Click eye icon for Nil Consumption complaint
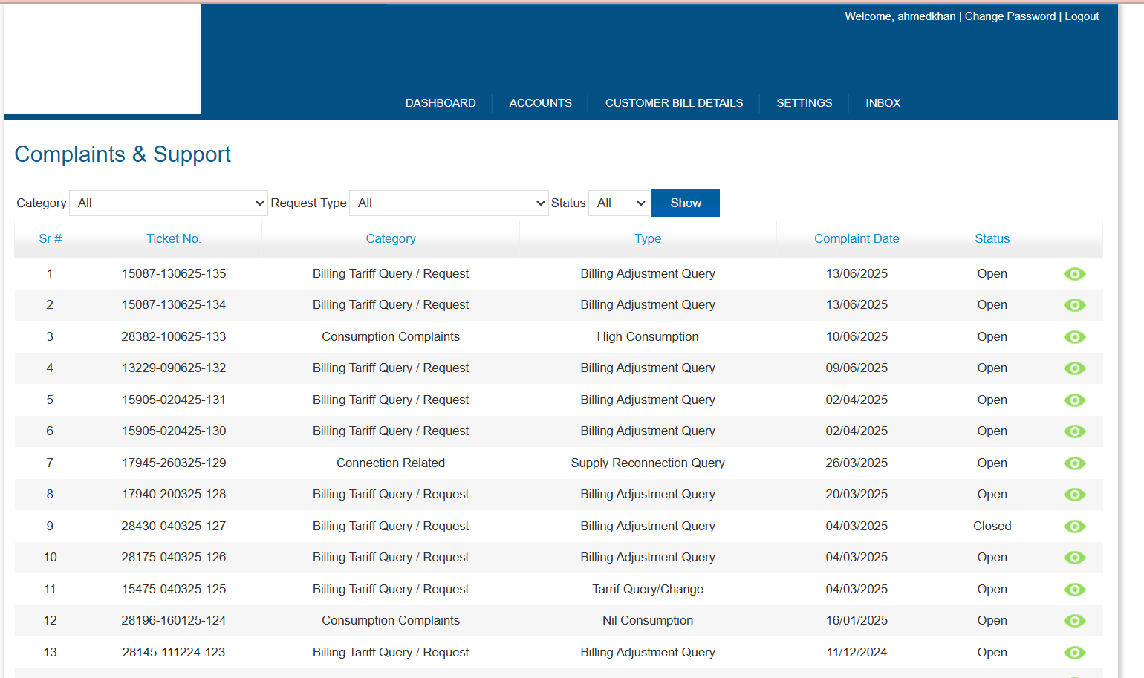Screen dimensions: 1144x678 click(x=1074, y=621)
